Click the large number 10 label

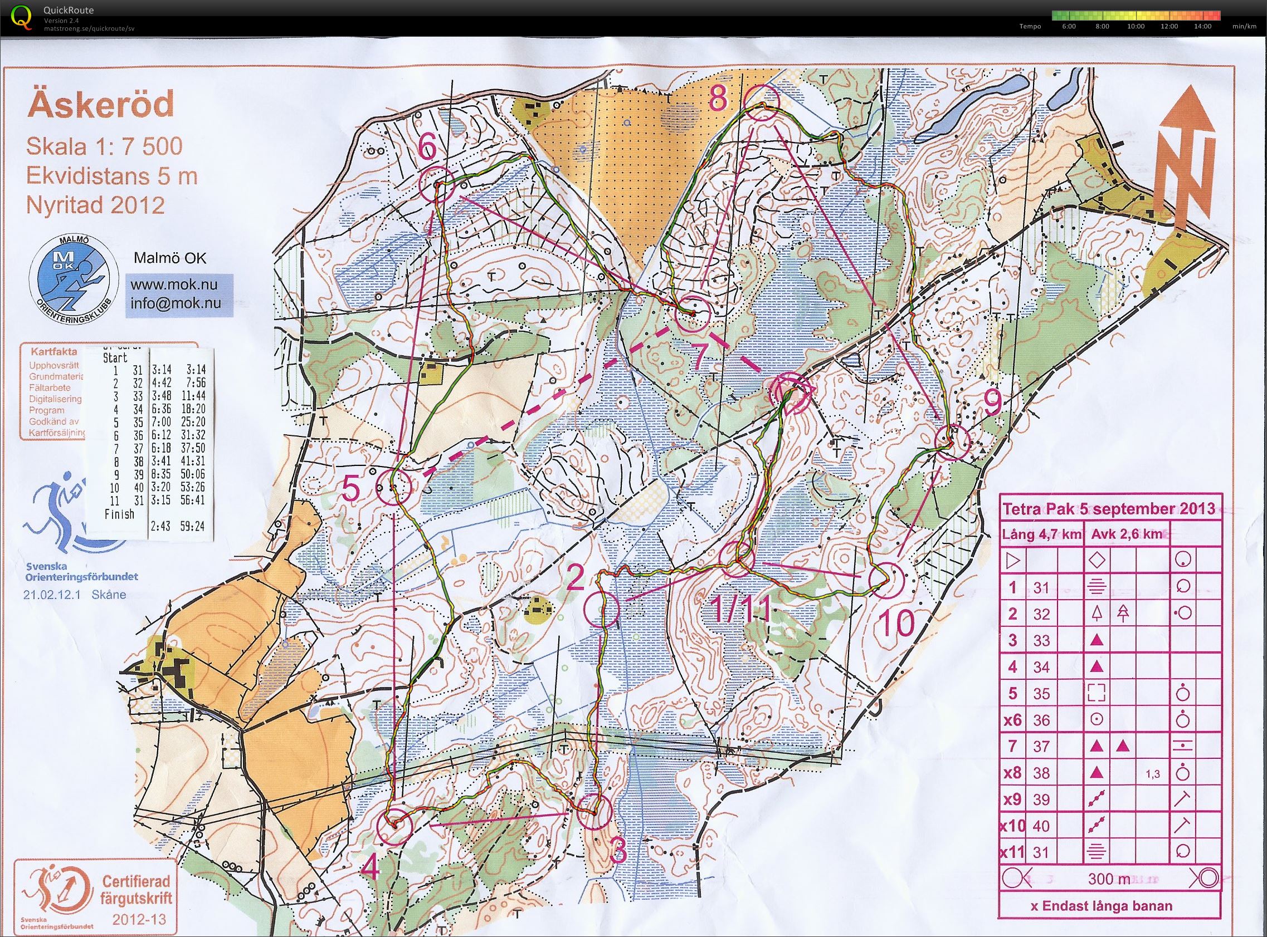(x=896, y=624)
